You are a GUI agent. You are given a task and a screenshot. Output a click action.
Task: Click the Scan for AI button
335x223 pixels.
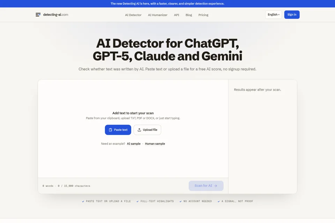(x=206, y=186)
